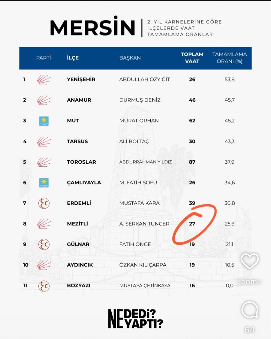271x339 pixels.
Task: Click the BAŞKAN column header
Action: click(x=130, y=58)
